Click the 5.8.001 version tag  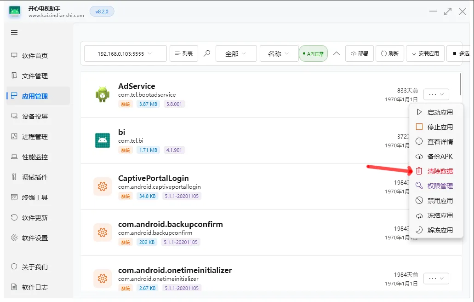click(x=174, y=104)
